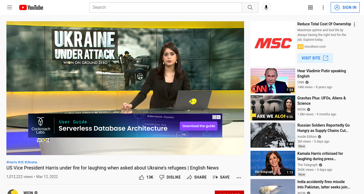This screenshot has width=364, height=194.
Task: Open Gravitas Plus: UFOs, Aliens & Science title
Action: (x=322, y=101)
